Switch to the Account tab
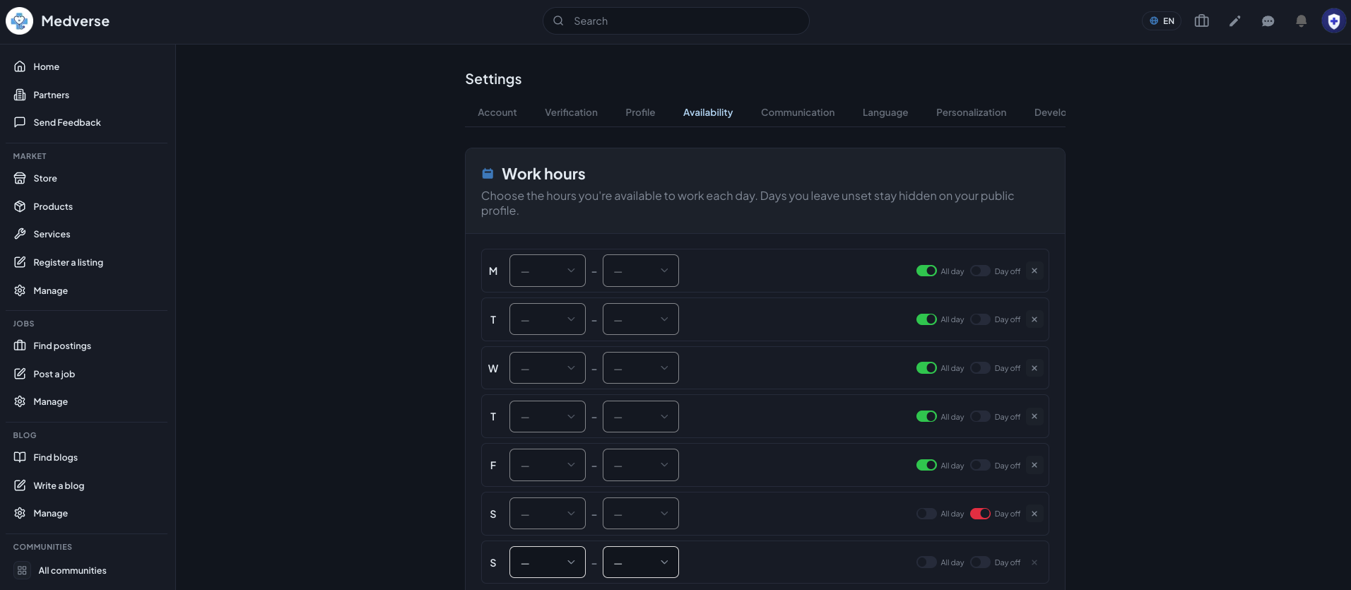1351x590 pixels. (x=497, y=112)
